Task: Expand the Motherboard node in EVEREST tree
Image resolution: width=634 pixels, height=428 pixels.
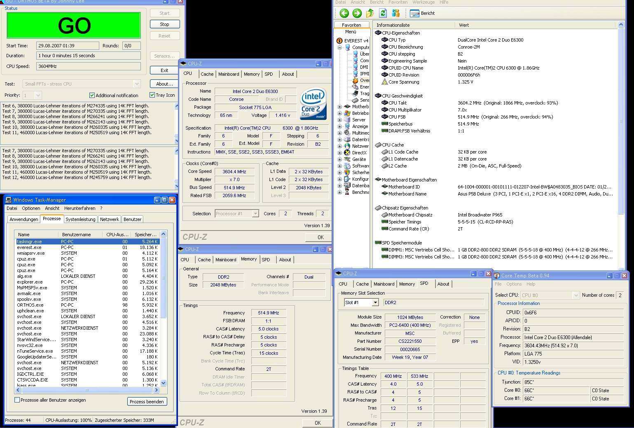Action: coord(340,107)
